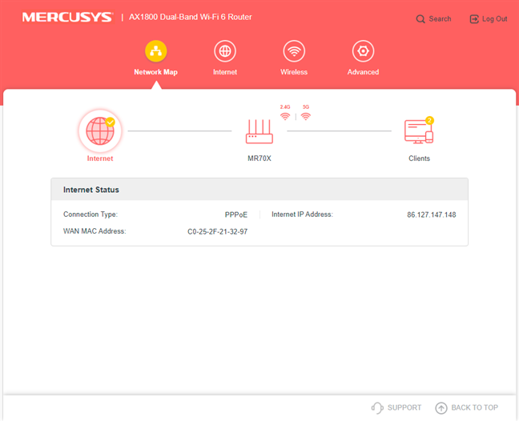This screenshot has height=421, width=519.
Task: Click the MAC address C0-25-2F-21-32-97
Action: pos(218,232)
